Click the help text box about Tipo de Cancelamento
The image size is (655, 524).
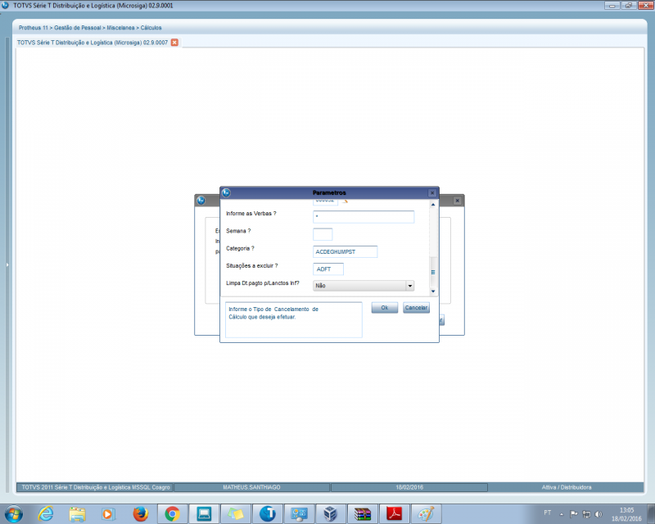294,319
